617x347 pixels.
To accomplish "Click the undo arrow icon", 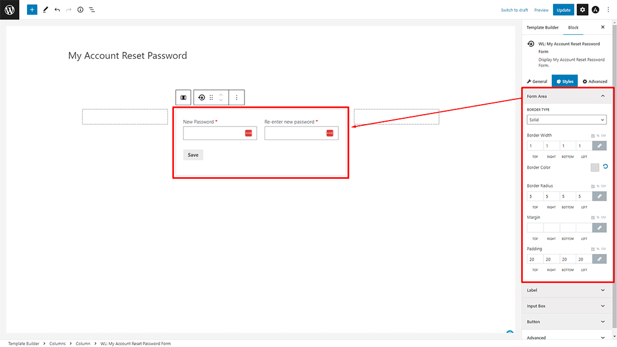I will 58,10.
